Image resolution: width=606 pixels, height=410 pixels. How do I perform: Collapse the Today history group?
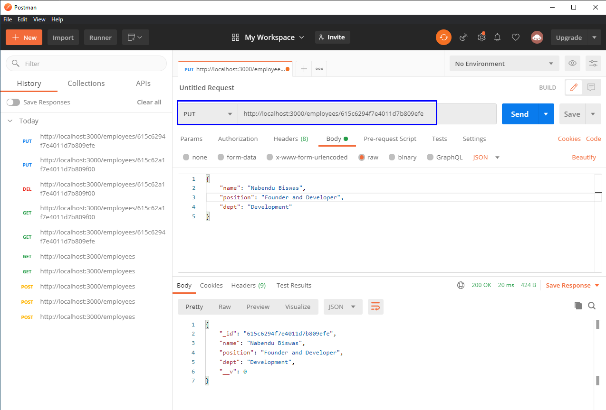(10, 121)
